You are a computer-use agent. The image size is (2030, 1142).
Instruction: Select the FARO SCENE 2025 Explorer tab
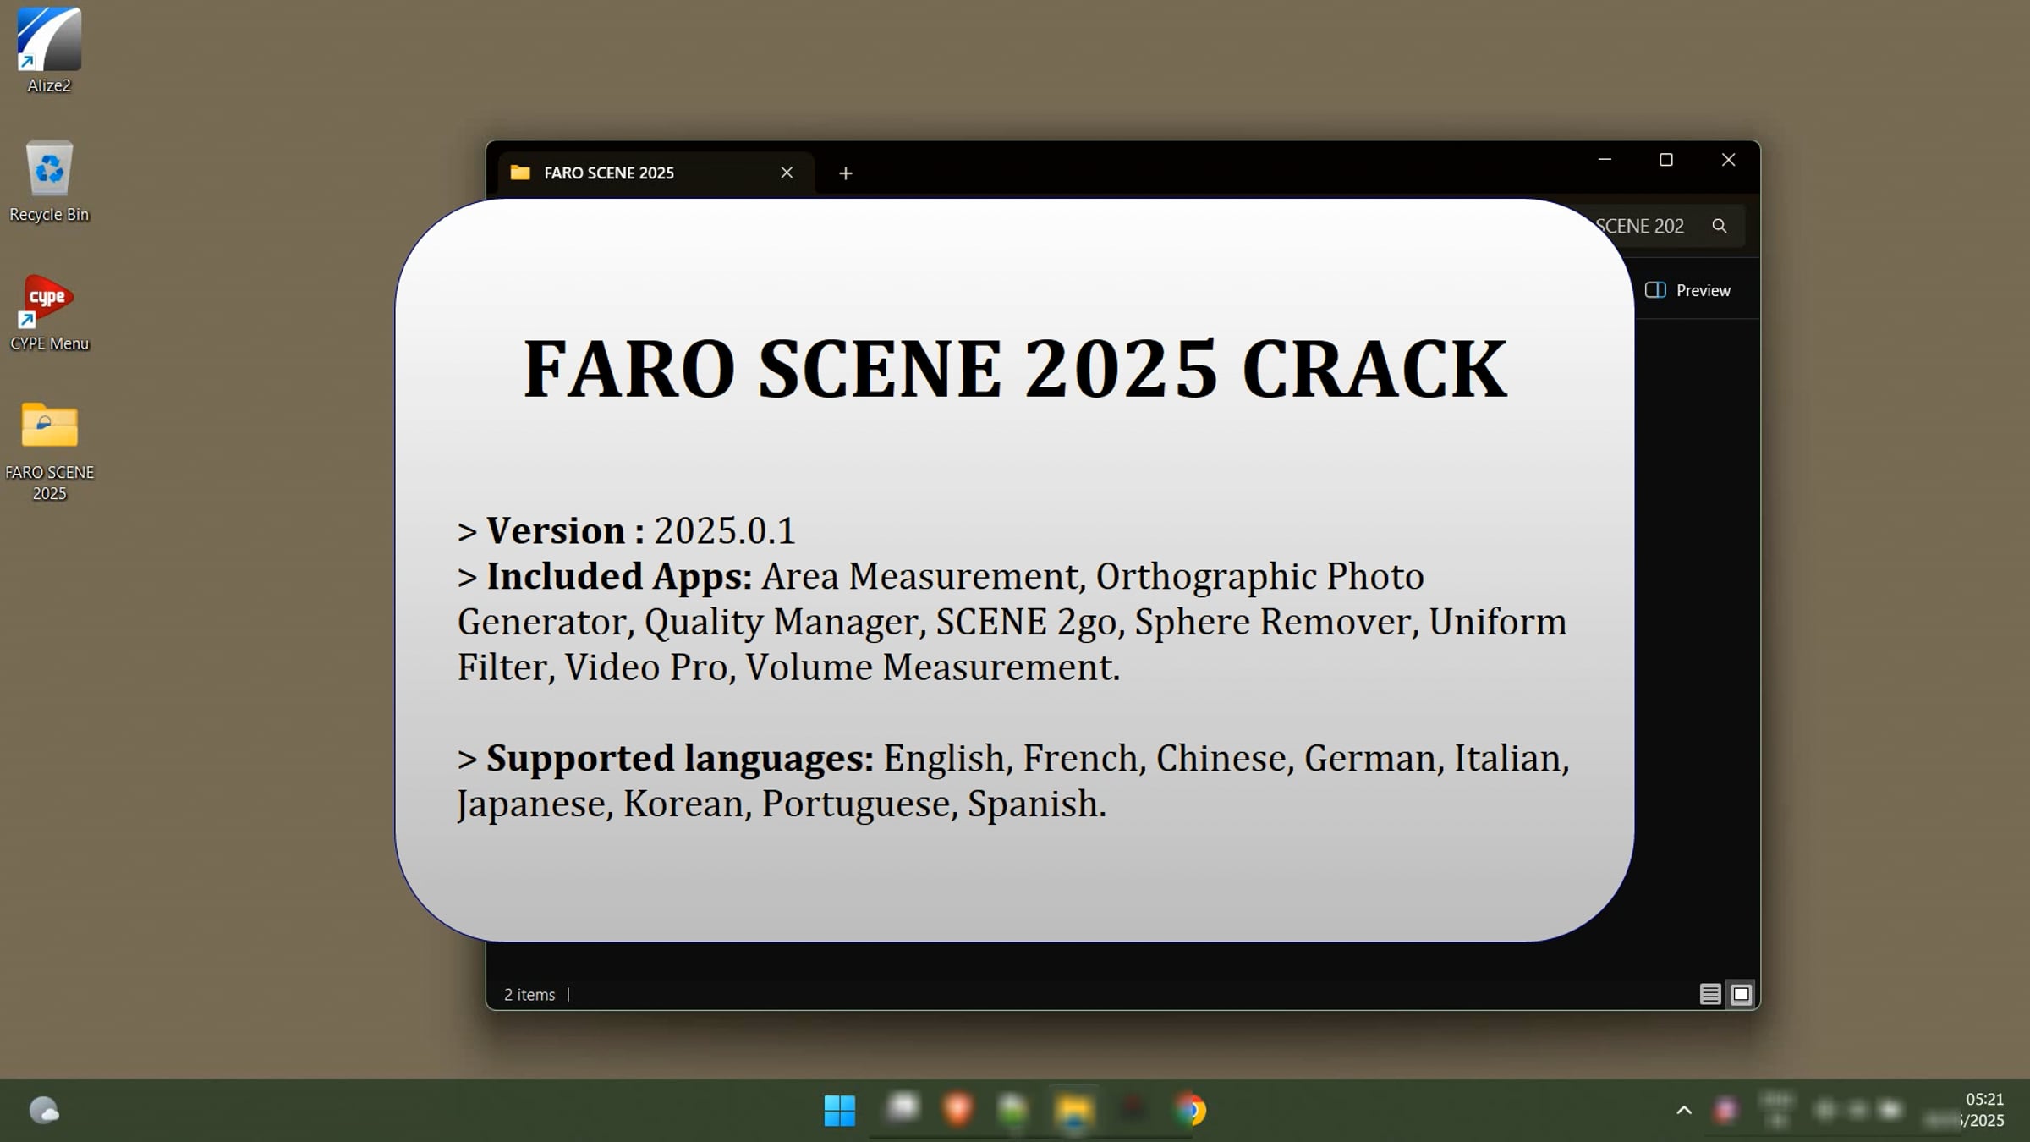pos(626,173)
